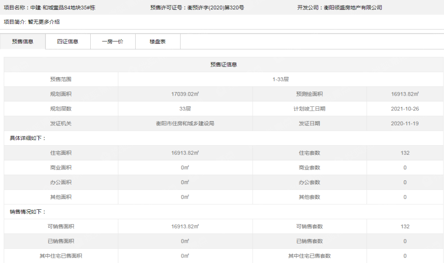The width and height of the screenshot is (444, 263).
Task: Open the 楼盘表 tab
Action: click(x=157, y=42)
